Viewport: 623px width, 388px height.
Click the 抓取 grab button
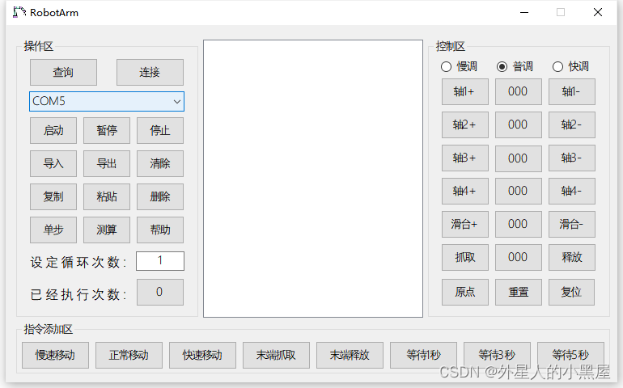(x=465, y=257)
